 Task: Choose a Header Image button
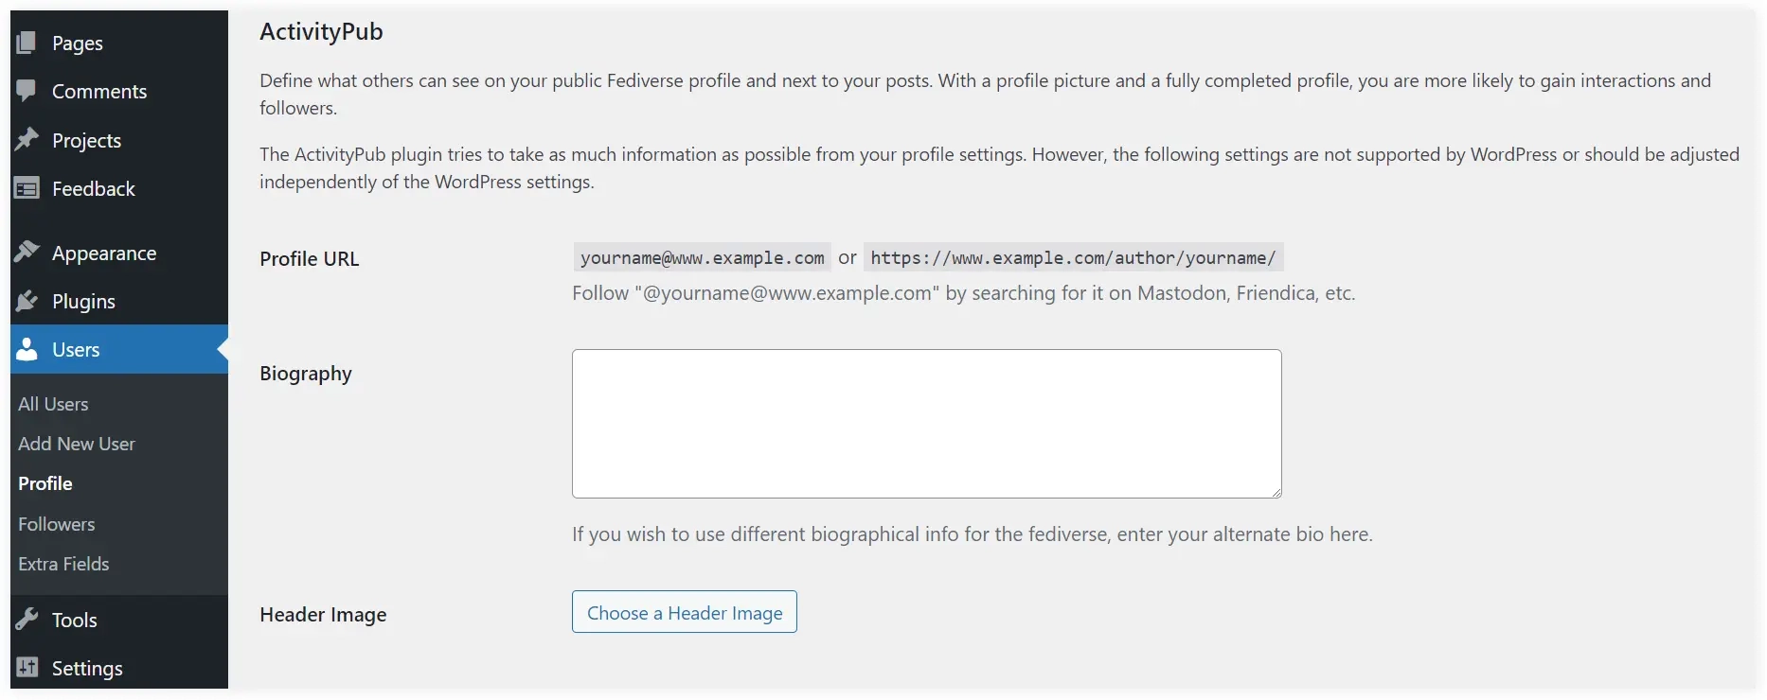[685, 612]
